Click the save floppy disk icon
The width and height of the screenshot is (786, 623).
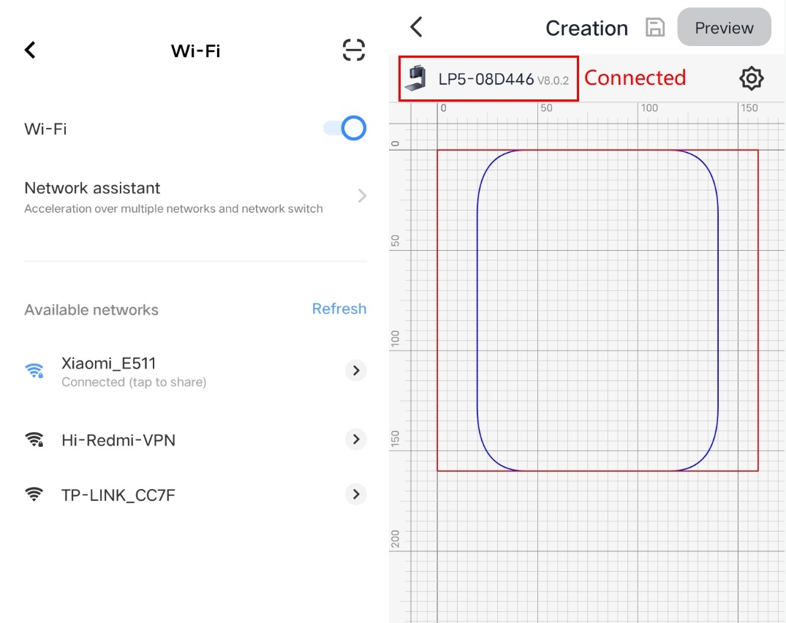point(655,28)
